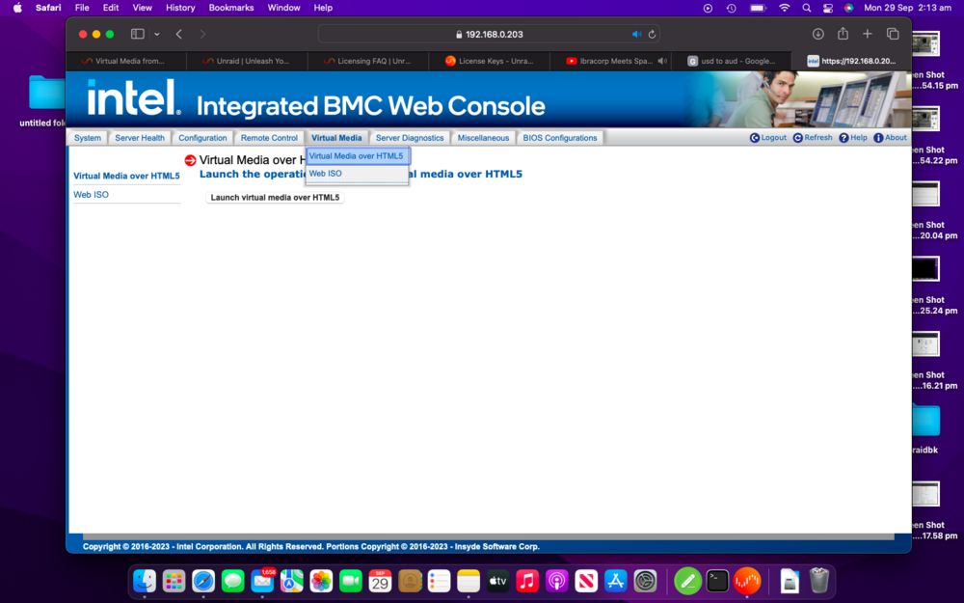
Task: Open Calendar from the Dock
Action: coord(380,581)
